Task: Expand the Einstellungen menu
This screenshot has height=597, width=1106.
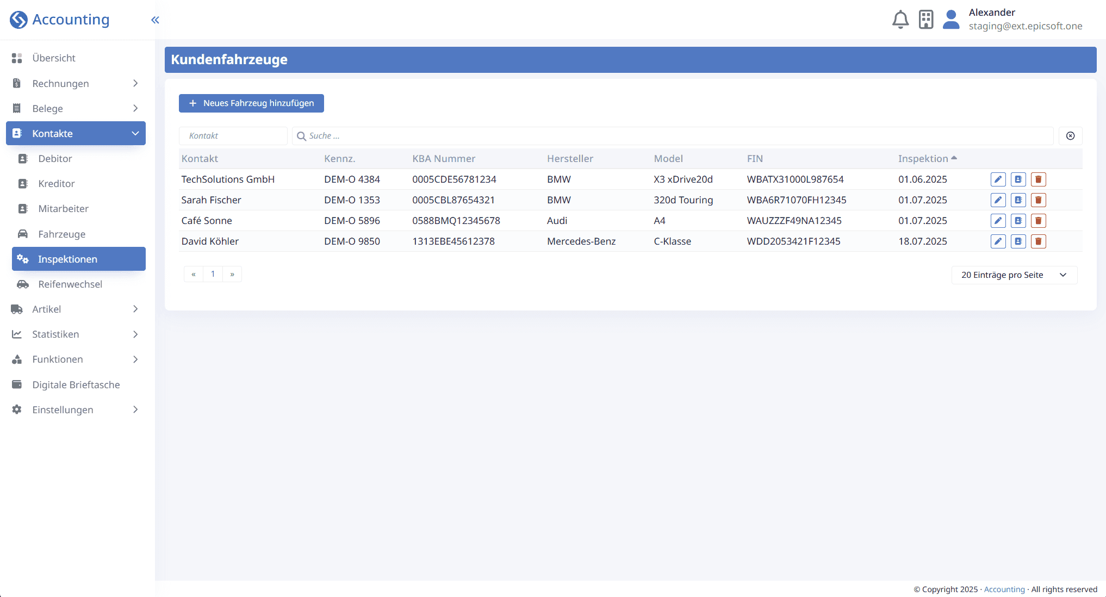Action: pos(76,409)
